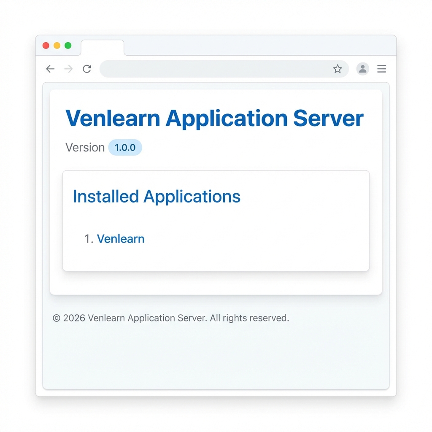Open the Venlearn application link
The width and height of the screenshot is (432, 432).
[121, 239]
